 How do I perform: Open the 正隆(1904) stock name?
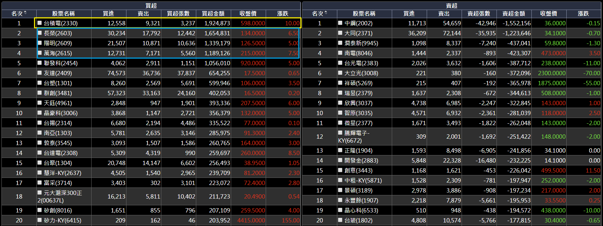[x=358, y=150]
